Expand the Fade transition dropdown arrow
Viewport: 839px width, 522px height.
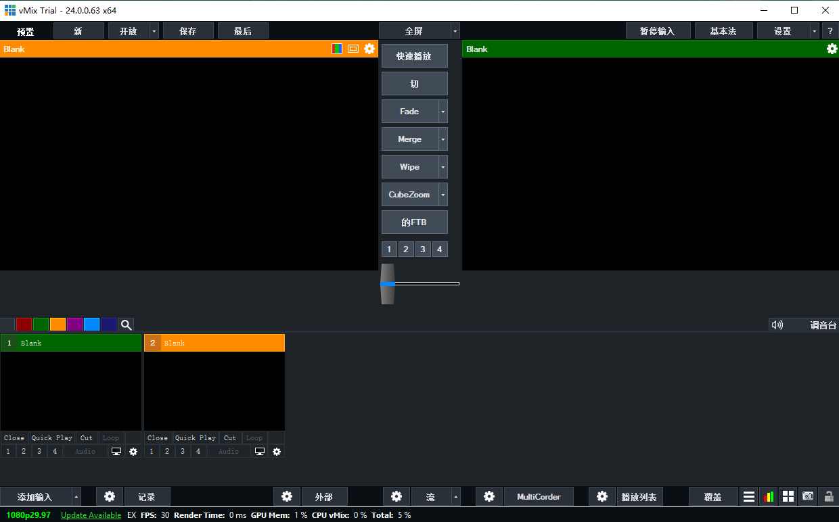[x=445, y=111]
